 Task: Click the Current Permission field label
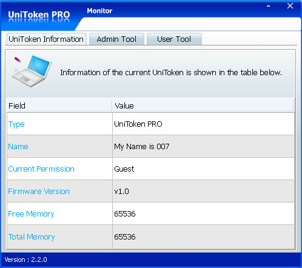tap(41, 169)
